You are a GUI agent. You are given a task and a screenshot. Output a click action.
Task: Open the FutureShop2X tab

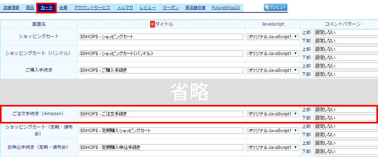pos(226,8)
